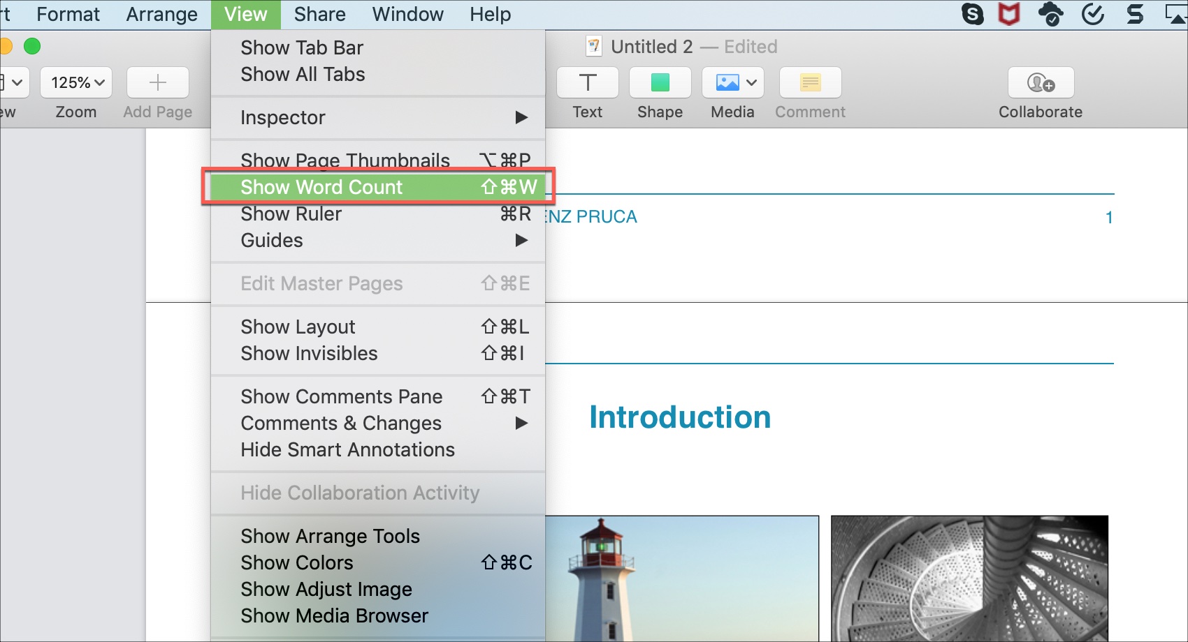Viewport: 1188px width, 642px height.
Task: Select Show Comments Pane
Action: coord(378,396)
